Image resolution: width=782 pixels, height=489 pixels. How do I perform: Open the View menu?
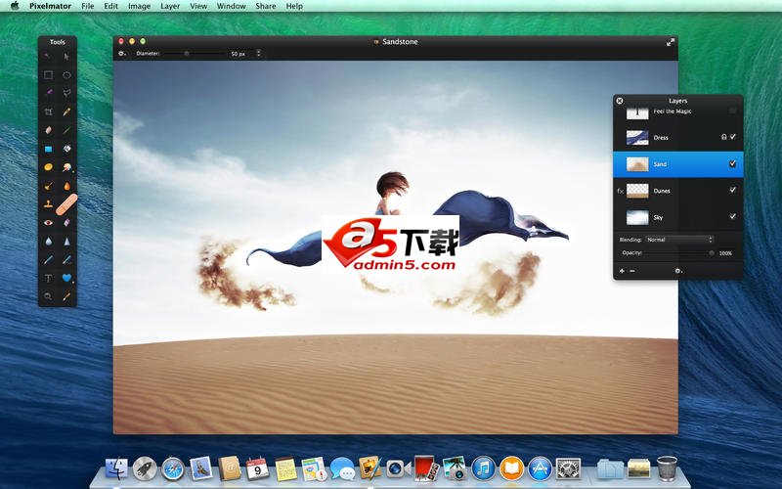click(198, 6)
